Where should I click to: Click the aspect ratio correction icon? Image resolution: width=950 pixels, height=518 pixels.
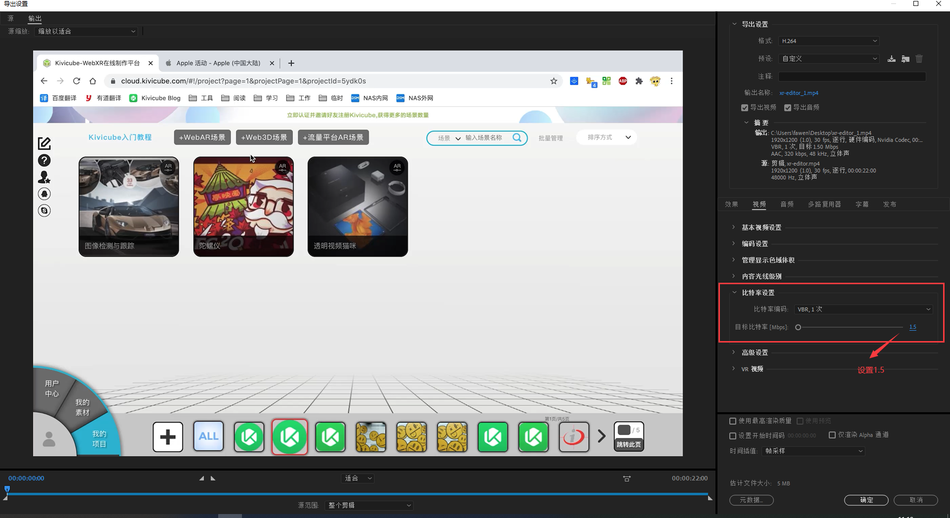[627, 478]
